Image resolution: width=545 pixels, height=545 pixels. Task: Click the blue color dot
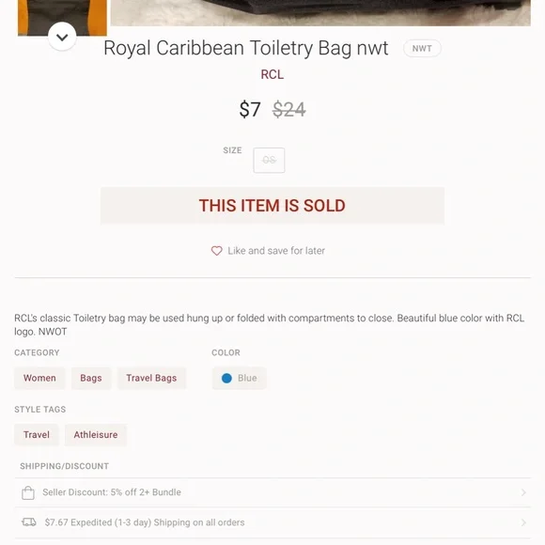coord(226,378)
